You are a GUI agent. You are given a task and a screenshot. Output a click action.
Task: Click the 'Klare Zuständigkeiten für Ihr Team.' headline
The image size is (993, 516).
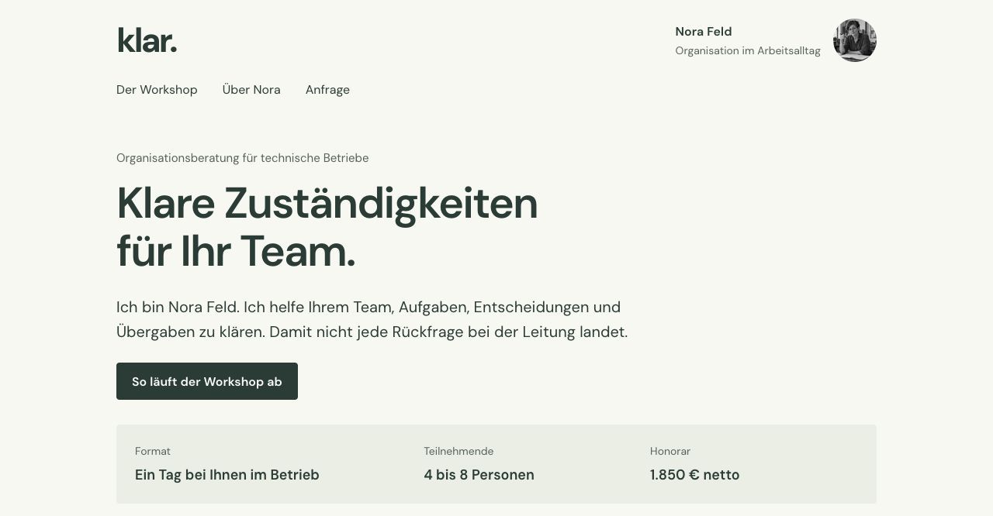pos(327,227)
